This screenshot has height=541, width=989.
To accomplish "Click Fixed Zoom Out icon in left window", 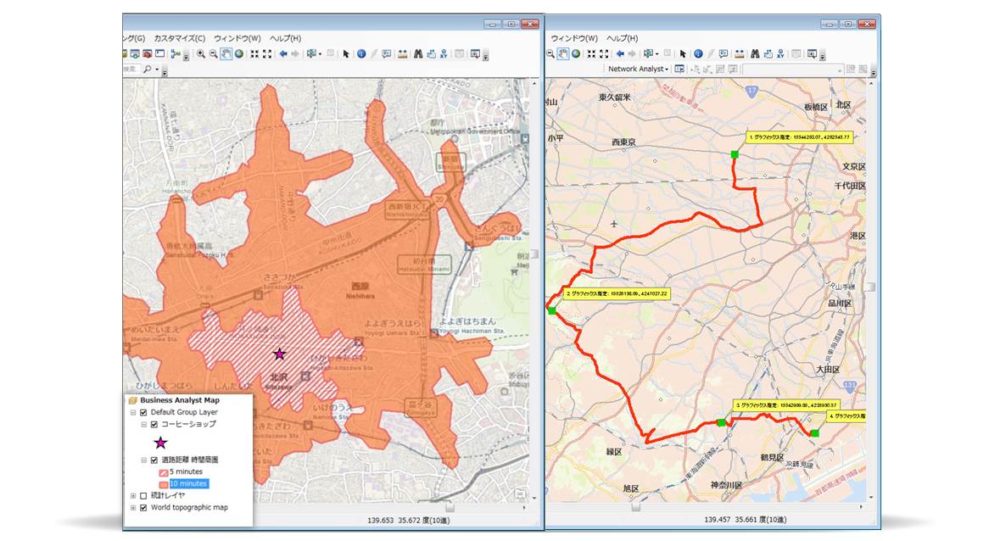I will coord(267,53).
